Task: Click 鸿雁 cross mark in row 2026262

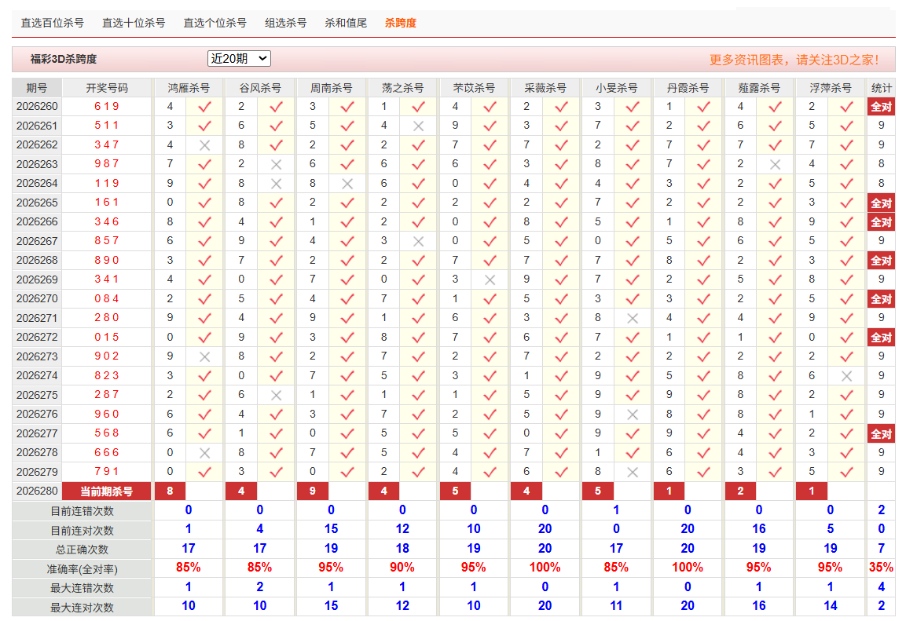Action: (204, 145)
